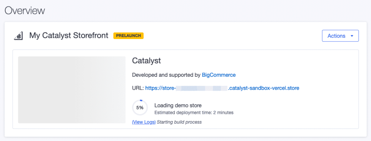Select the yellow PRELAUNCH status badge
The width and height of the screenshot is (371, 141).
(128, 36)
